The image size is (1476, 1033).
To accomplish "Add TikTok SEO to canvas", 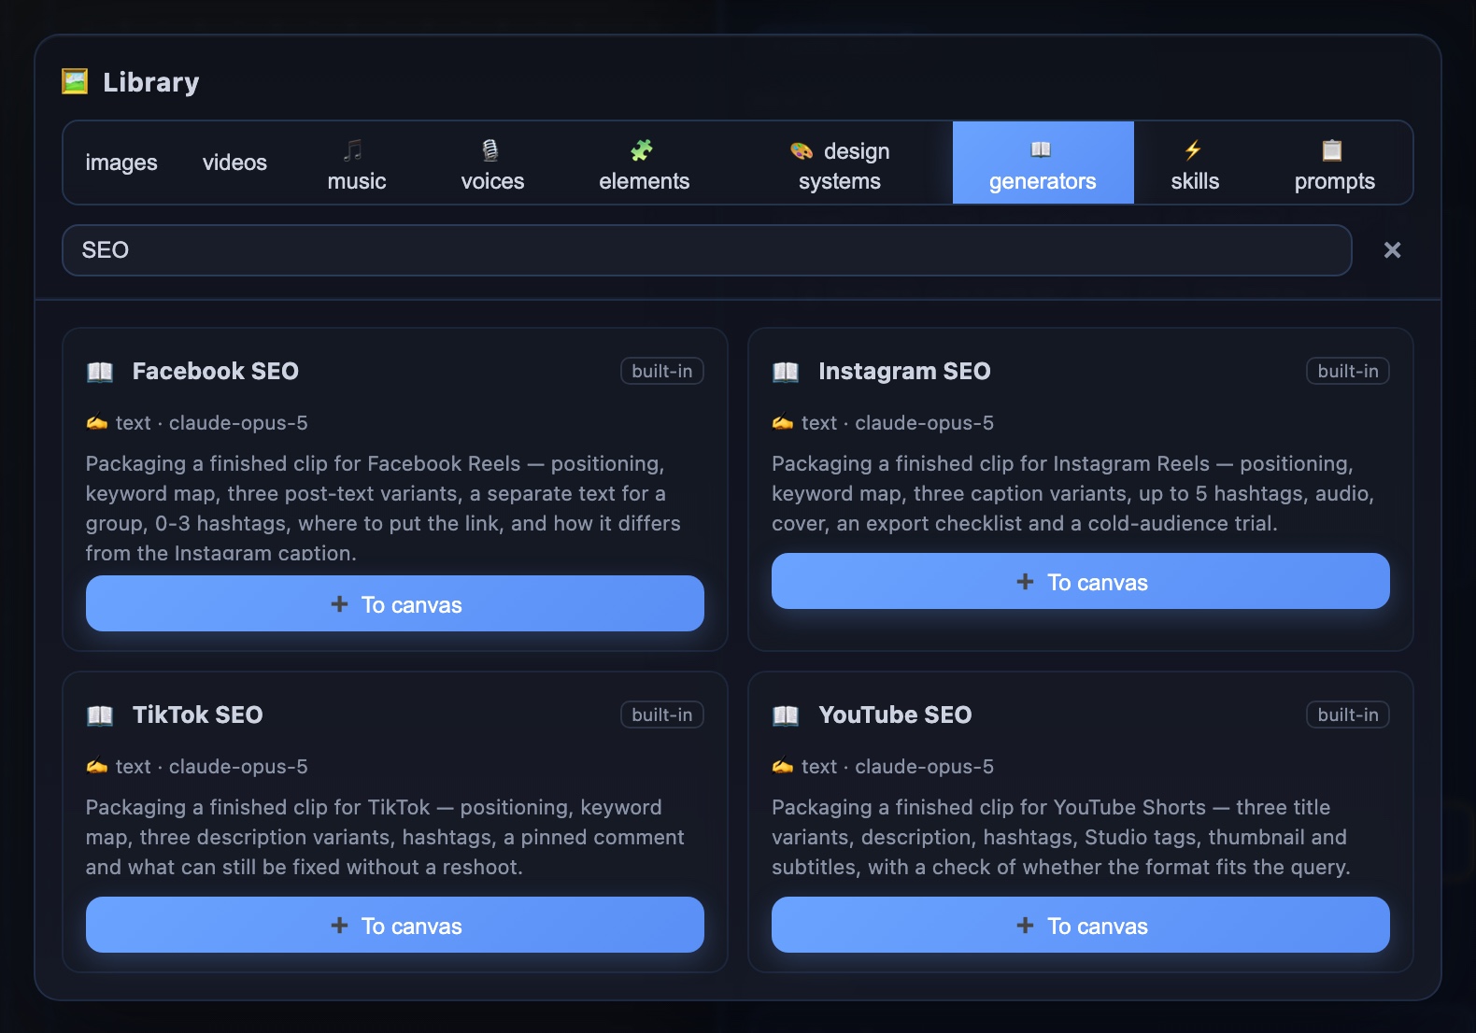I will [x=395, y=925].
